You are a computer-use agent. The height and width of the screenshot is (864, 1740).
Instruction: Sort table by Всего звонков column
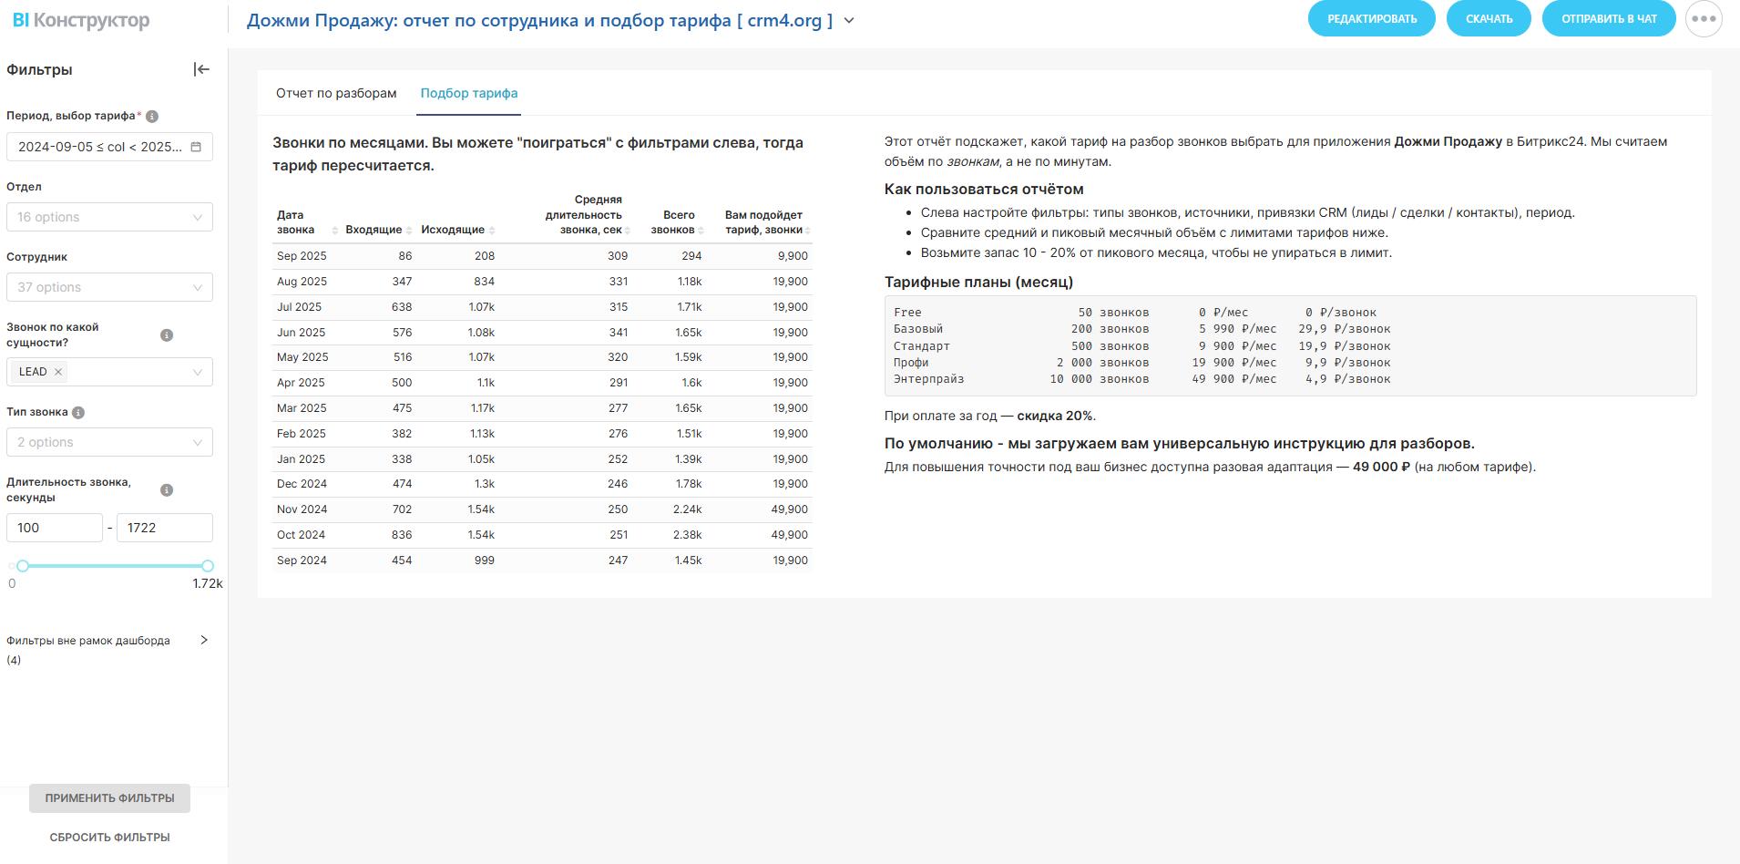click(678, 222)
